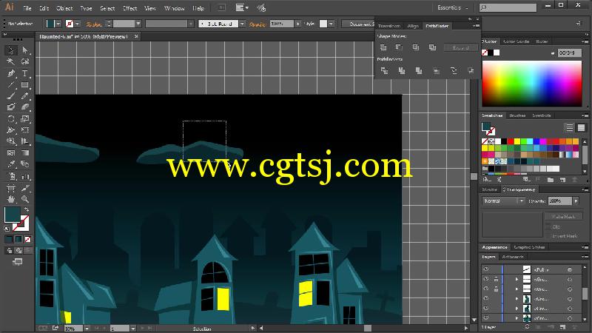Switch to the Artboards tab
The width and height of the screenshot is (592, 333).
point(513,257)
